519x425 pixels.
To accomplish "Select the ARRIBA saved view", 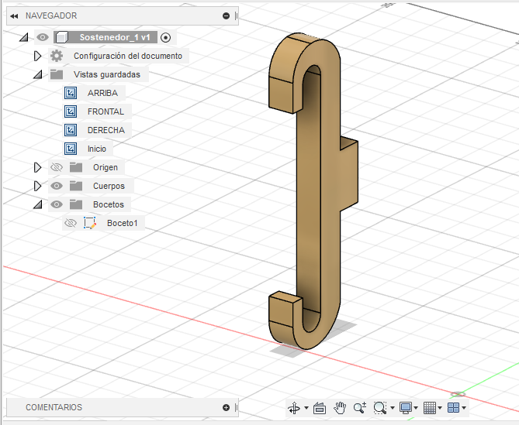I will point(102,93).
